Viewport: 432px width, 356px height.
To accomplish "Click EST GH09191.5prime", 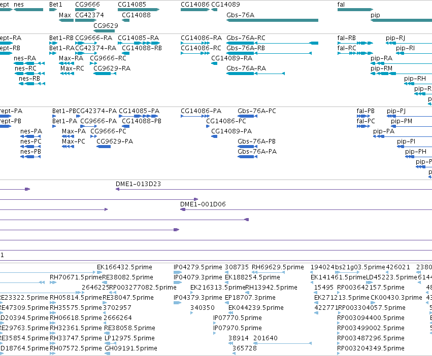I will tap(131, 348).
